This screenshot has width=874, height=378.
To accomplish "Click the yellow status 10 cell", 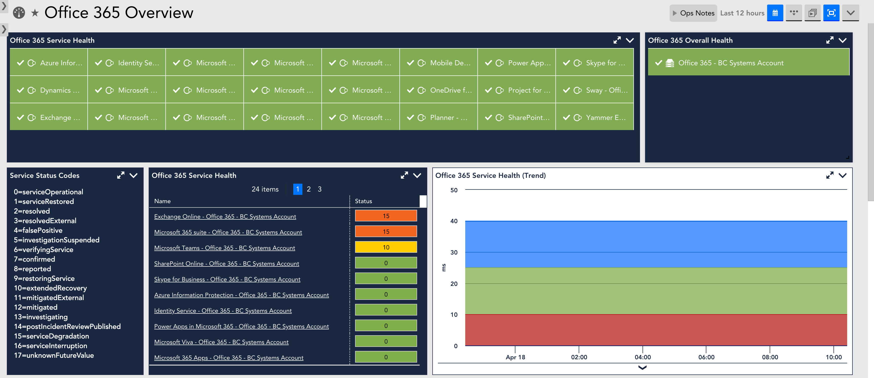I will point(386,247).
